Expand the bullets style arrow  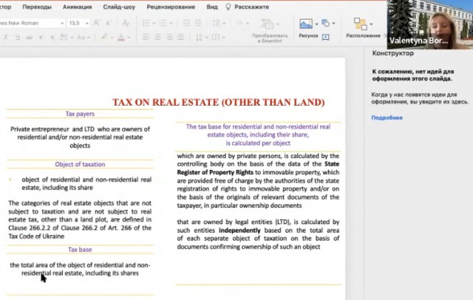point(154,23)
